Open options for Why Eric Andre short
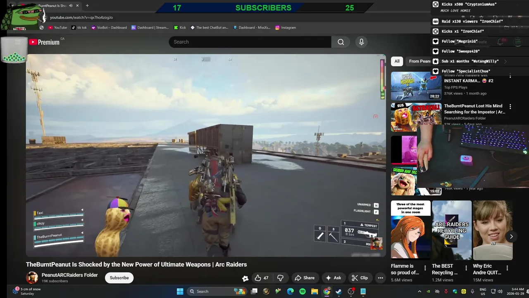The width and height of the screenshot is (529, 298). tap(507, 268)
